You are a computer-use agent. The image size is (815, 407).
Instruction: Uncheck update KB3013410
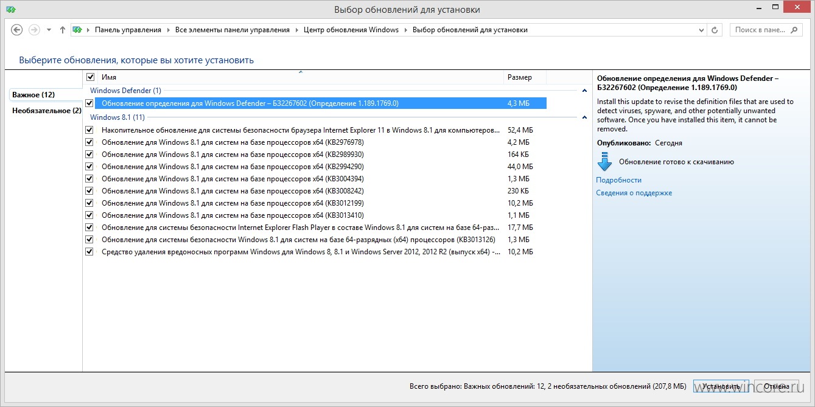pyautogui.click(x=89, y=215)
